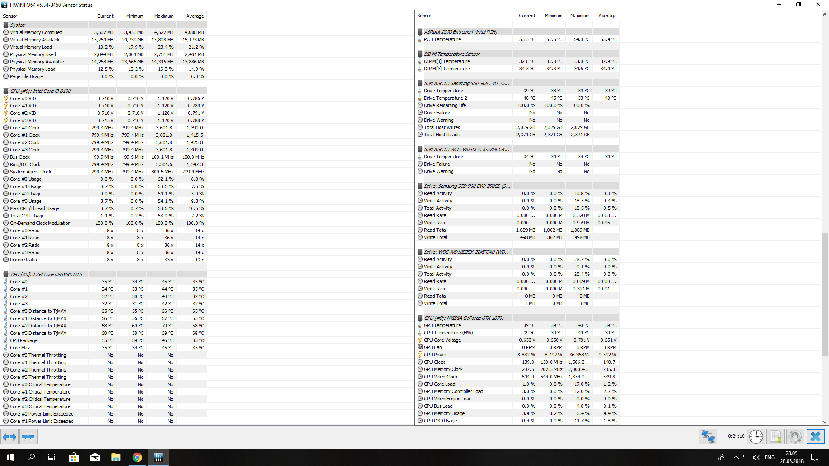Click the left pane Maximum column header
The height and width of the screenshot is (466, 829).
pos(164,16)
